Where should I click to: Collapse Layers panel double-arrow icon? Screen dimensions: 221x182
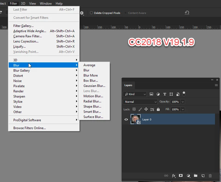click(212, 80)
